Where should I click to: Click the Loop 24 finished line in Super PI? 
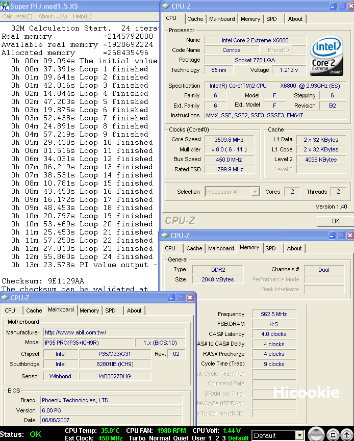[82, 257]
